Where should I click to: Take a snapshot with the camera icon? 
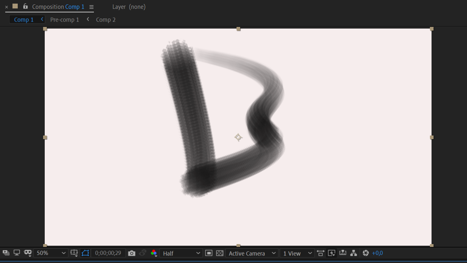click(x=132, y=253)
